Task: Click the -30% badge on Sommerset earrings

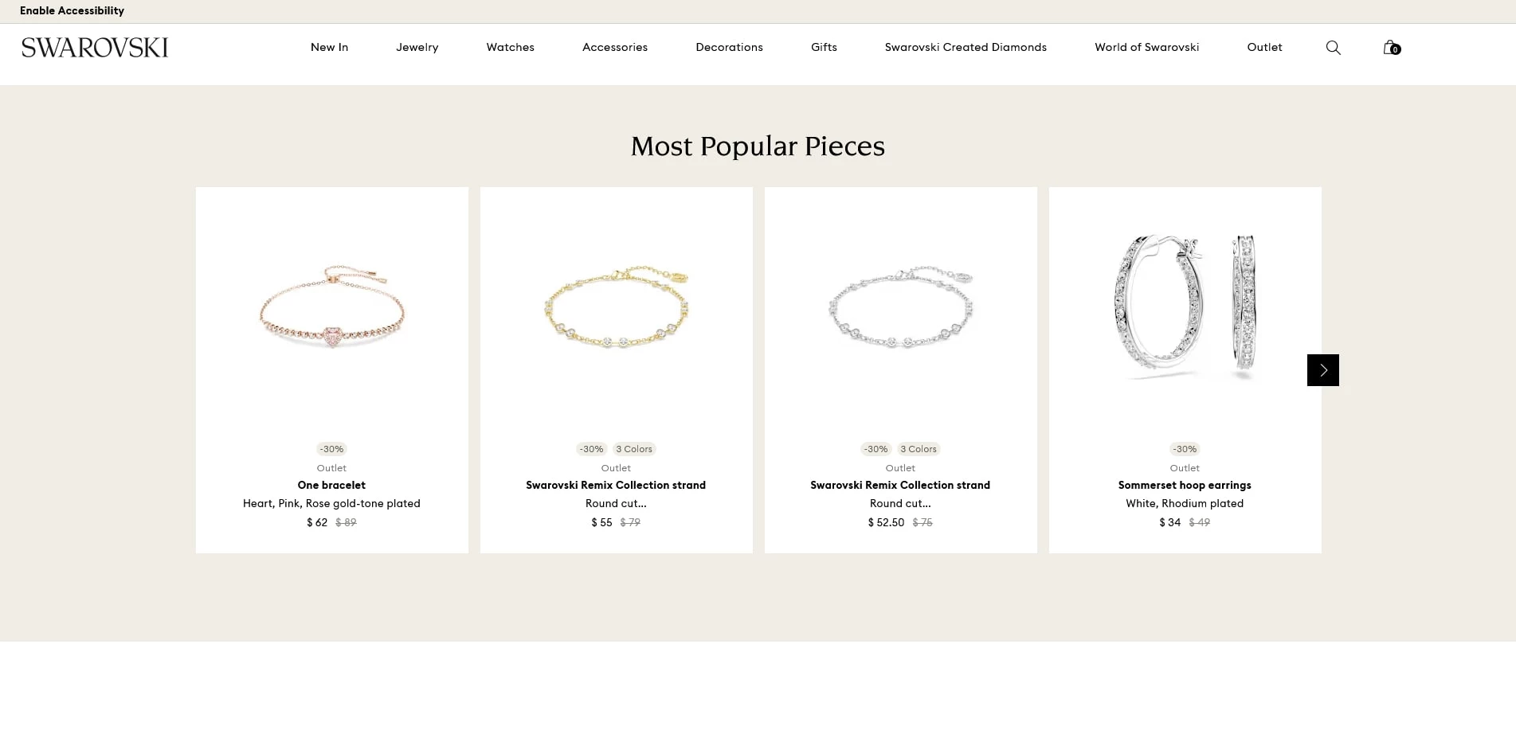Action: pos(1185,448)
